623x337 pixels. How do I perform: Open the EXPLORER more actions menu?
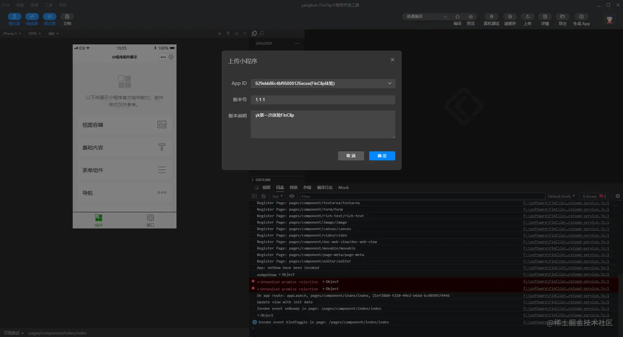pos(297,43)
